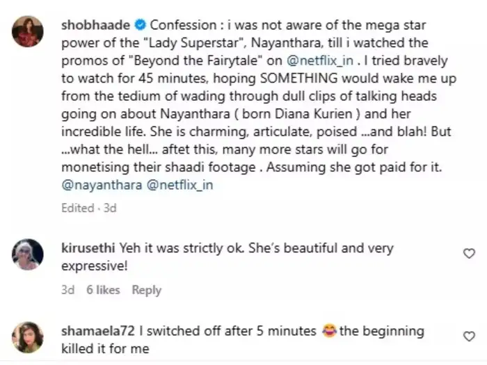Toggle the heart on shamaela72's comment
Screen dimensions: 487x365
469,338
